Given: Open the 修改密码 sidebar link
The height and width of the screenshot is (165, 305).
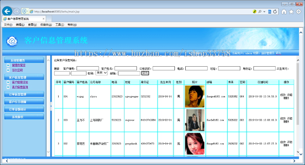Looking at the screenshot, I should pyautogui.click(x=17, y=70).
